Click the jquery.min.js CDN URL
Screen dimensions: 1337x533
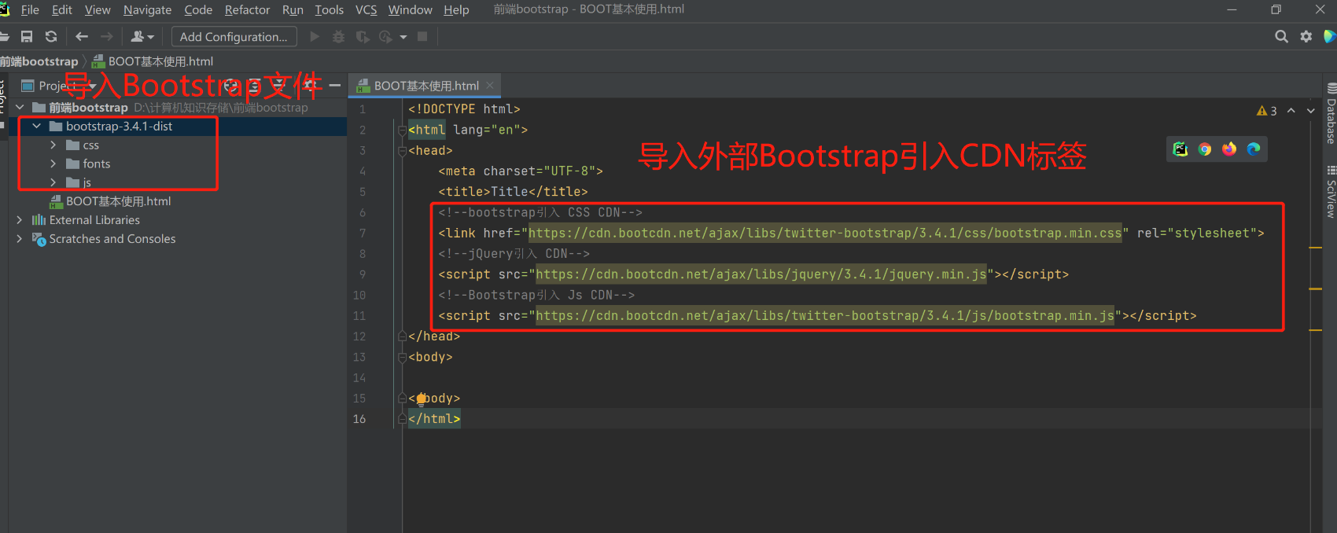761,274
